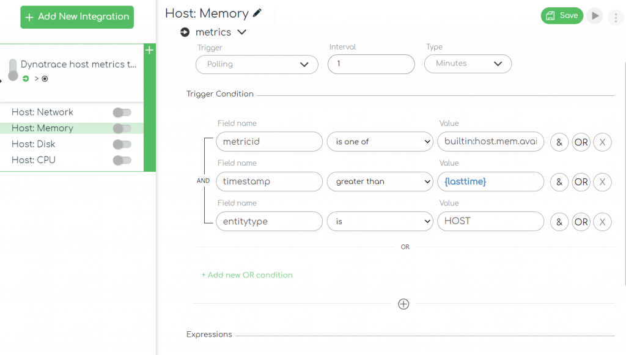Click the Add new OR condition link
Screen dimensions: 626x355
tap(247, 275)
